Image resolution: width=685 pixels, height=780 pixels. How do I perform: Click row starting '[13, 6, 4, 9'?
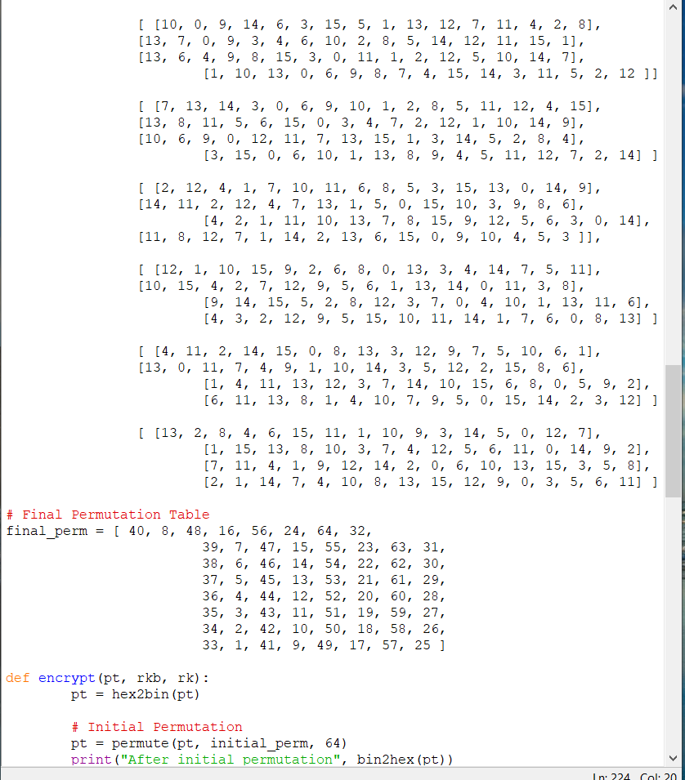(x=361, y=57)
